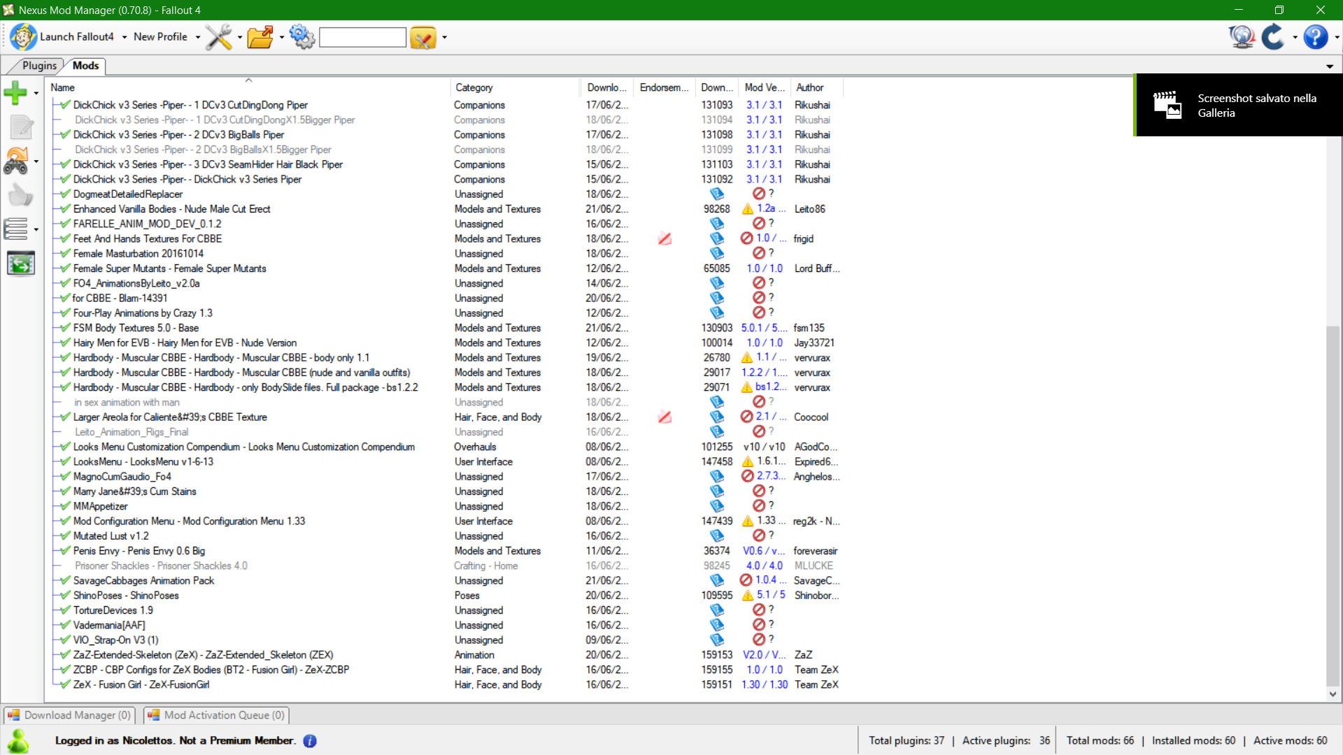Click the open folder toolbar icon
1343x755 pixels.
tap(260, 37)
